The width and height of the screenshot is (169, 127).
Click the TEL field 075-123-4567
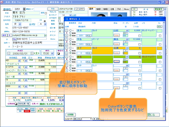(29, 28)
